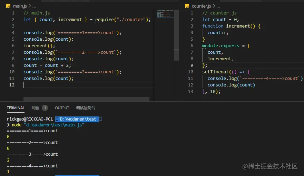Image resolution: width=304 pixels, height=176 pixels.
Task: Click 'count++;' in counter.js
Action: click(218, 32)
